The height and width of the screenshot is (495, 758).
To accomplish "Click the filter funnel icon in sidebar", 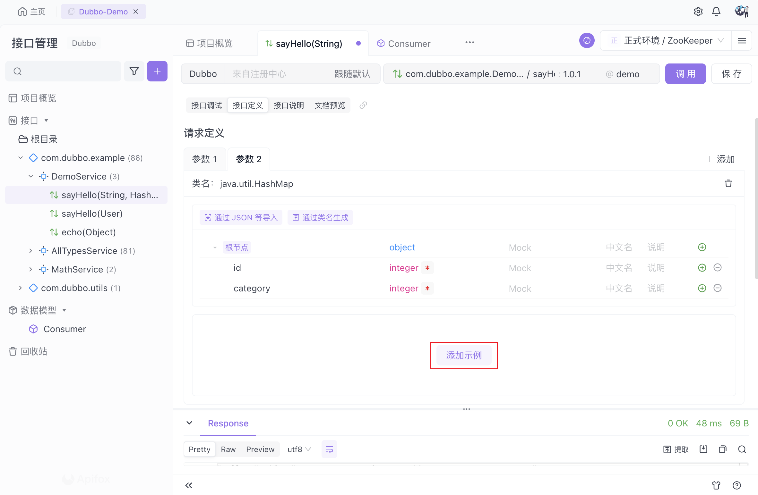I will point(134,71).
